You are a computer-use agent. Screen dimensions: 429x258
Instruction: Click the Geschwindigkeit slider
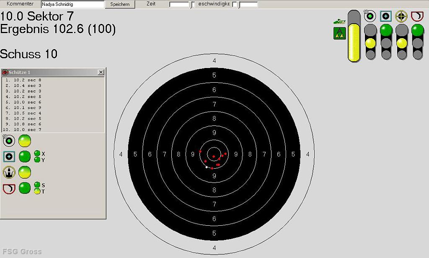coord(245,4)
